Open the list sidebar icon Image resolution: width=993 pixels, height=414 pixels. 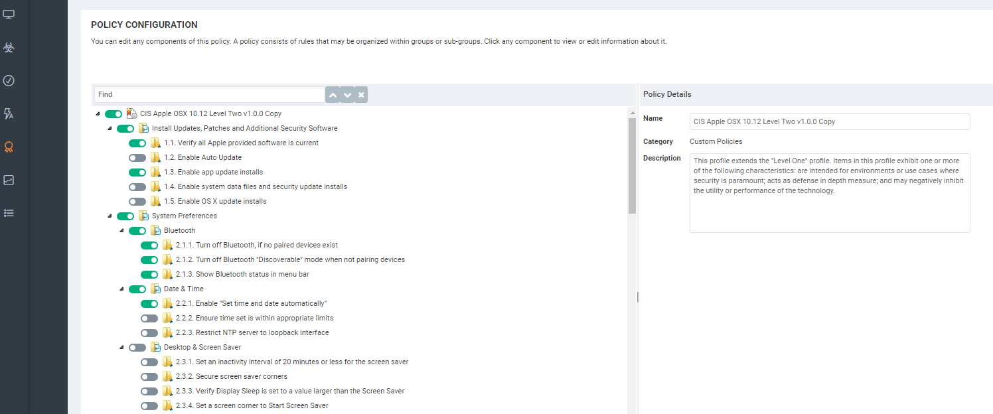9,213
